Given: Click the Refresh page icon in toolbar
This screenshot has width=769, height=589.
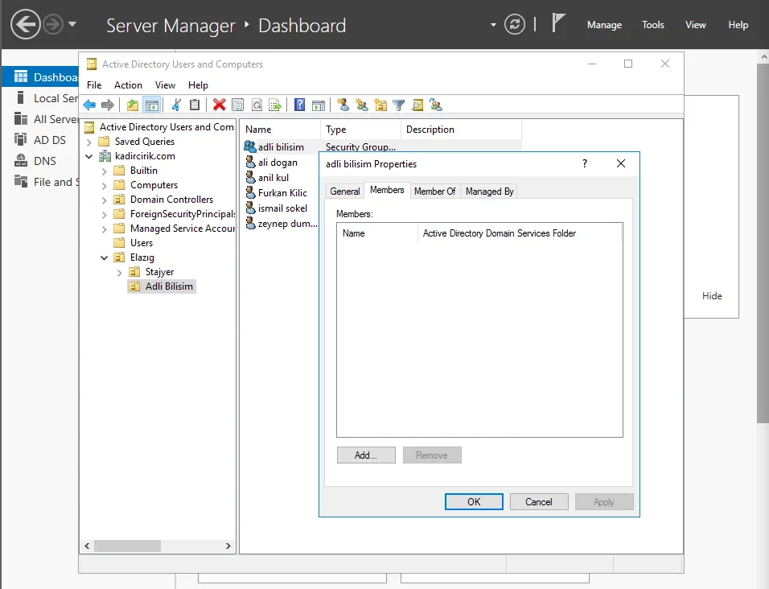Looking at the screenshot, I should (x=257, y=105).
